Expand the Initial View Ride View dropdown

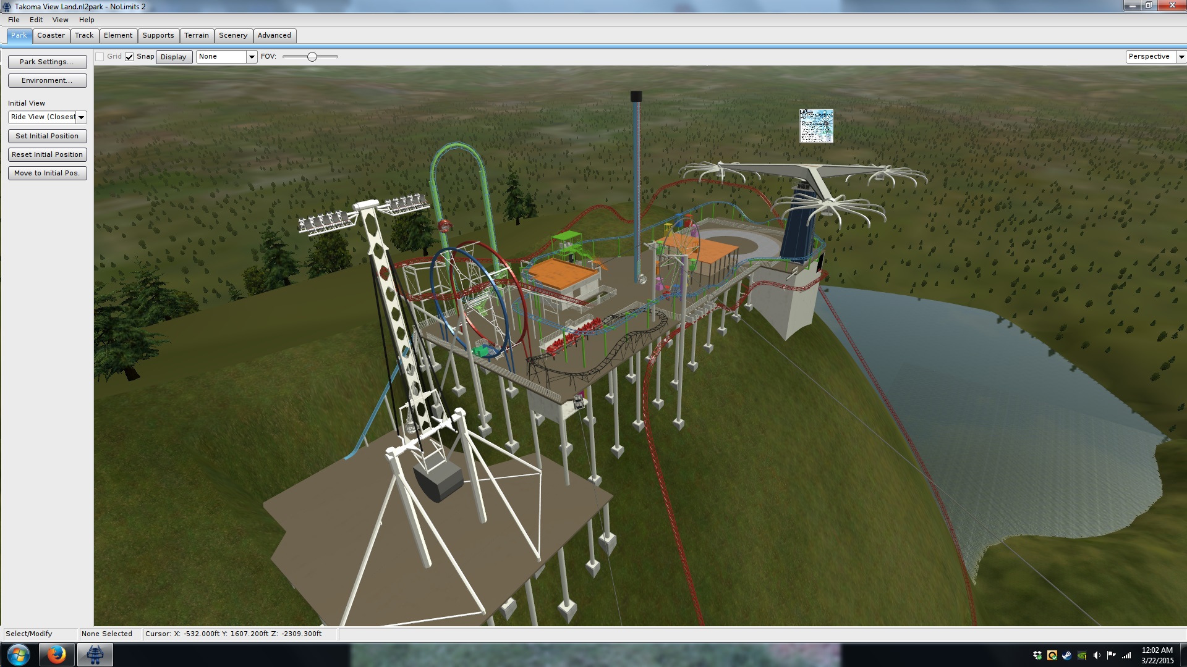81,117
